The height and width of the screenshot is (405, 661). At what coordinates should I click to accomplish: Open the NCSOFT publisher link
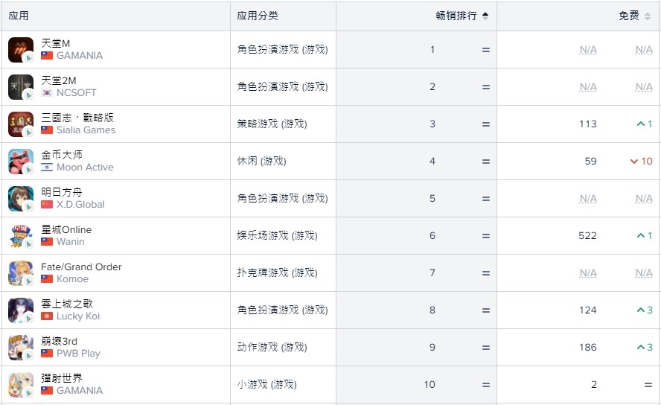[x=77, y=93]
